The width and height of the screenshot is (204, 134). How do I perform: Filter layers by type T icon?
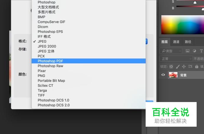tap(201, 51)
